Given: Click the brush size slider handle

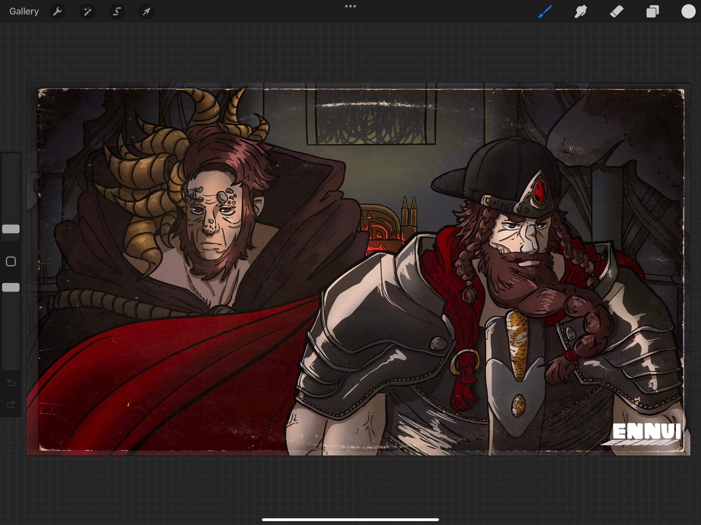Looking at the screenshot, I should [x=11, y=229].
